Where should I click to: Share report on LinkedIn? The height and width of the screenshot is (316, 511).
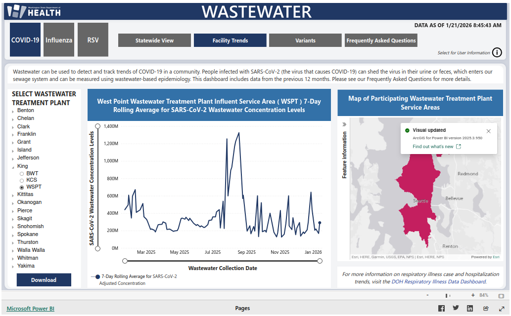tap(470, 309)
